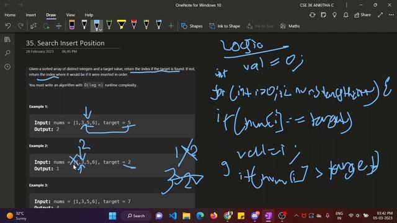397x223 pixels.
Task: Open the Help tab
Action: pyautogui.click(x=89, y=15)
